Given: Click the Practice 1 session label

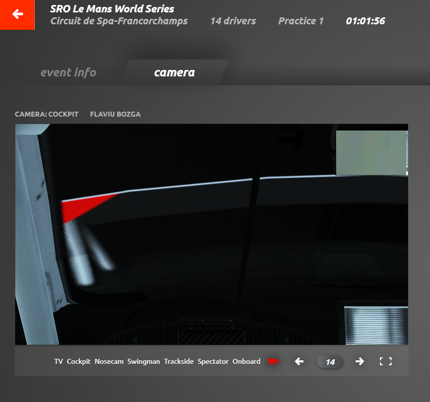Looking at the screenshot, I should [x=301, y=21].
